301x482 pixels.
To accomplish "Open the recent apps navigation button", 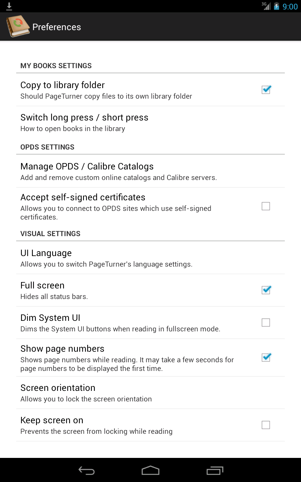I will pos(215,470).
